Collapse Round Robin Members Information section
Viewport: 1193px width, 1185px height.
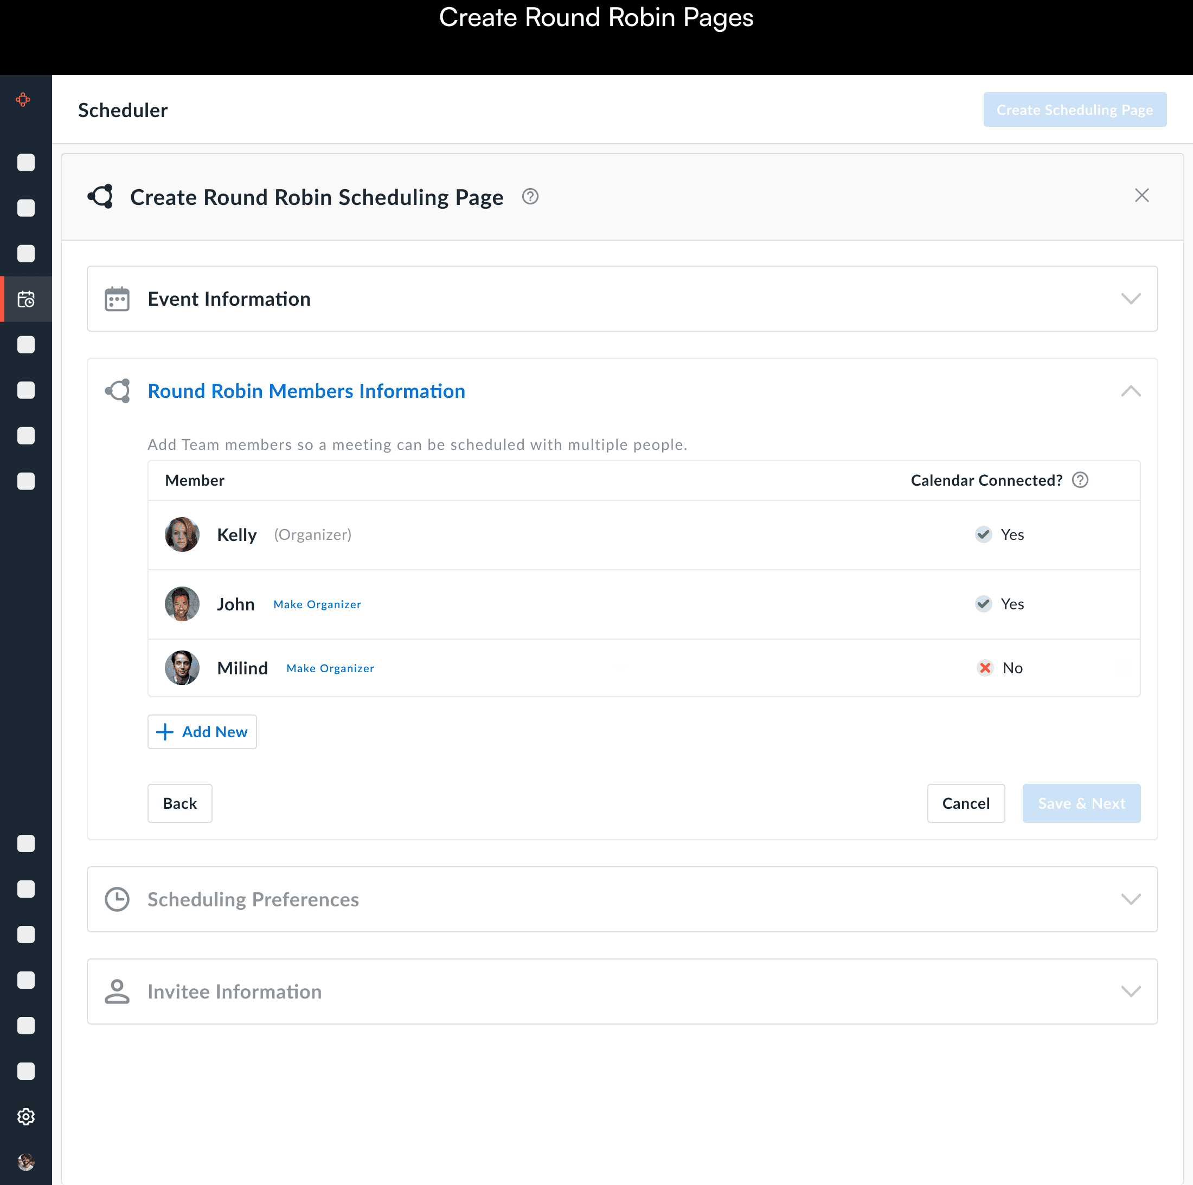coord(1130,391)
